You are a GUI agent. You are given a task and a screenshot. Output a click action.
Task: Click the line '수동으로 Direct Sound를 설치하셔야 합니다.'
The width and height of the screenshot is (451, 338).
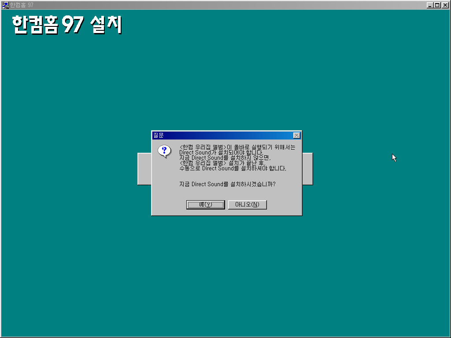point(233,169)
